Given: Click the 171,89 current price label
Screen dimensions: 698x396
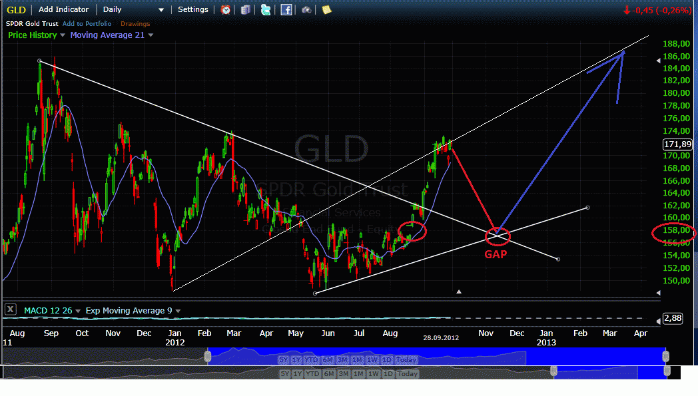Looking at the screenshot, I should pos(677,144).
